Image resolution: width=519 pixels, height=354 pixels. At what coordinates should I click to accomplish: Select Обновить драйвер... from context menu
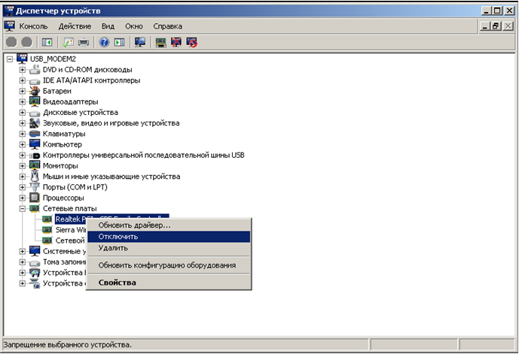[134, 225]
